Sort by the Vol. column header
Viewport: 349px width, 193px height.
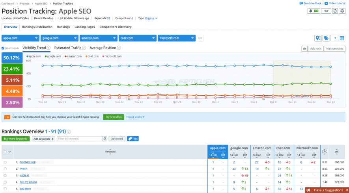tap(337, 152)
